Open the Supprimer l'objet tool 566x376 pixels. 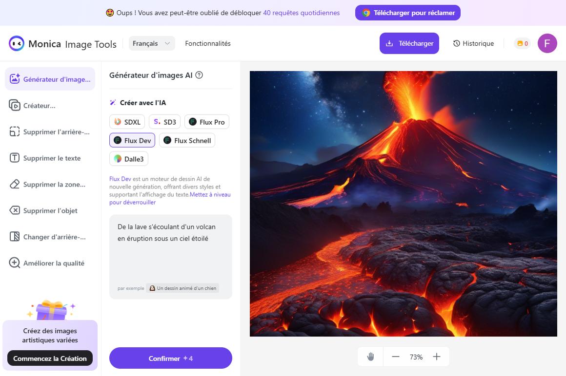pos(50,211)
